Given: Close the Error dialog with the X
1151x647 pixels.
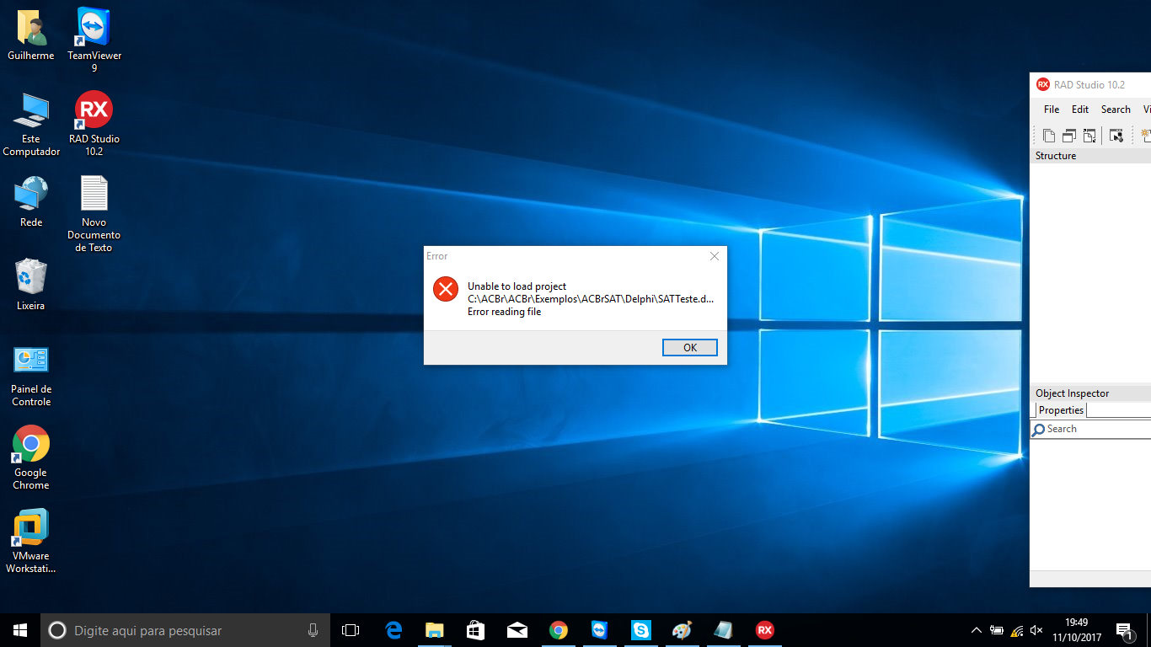Looking at the screenshot, I should coord(715,256).
